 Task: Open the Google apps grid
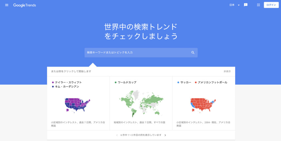point(258,5)
